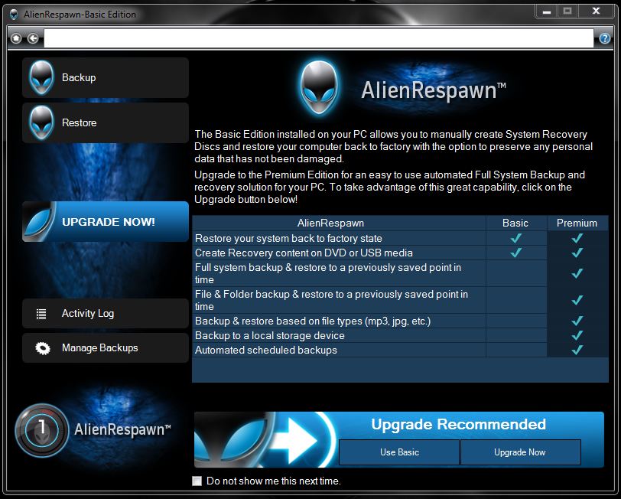Check Do not show me this next time

coord(197,481)
